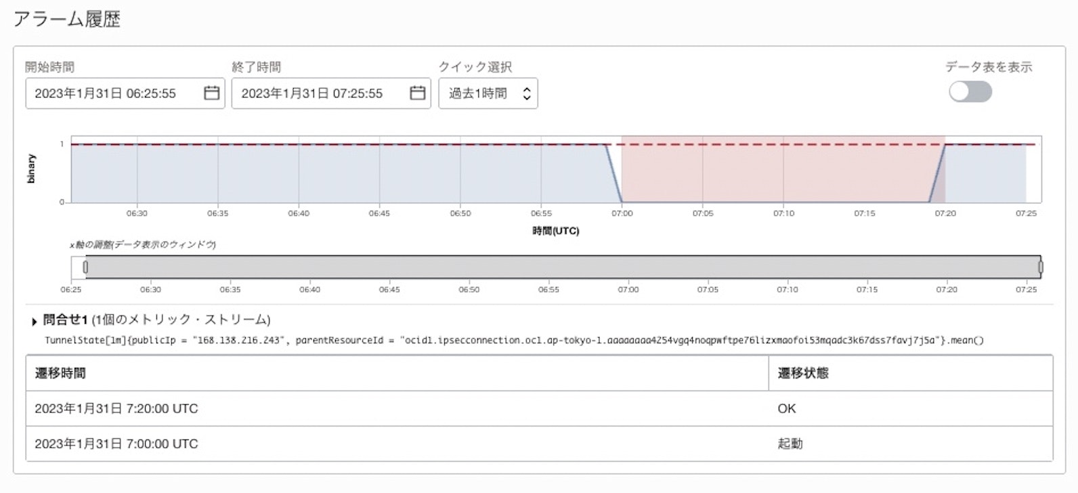Click the right handle of the x-axis range slider
This screenshot has height=493, width=1078.
click(x=1040, y=267)
